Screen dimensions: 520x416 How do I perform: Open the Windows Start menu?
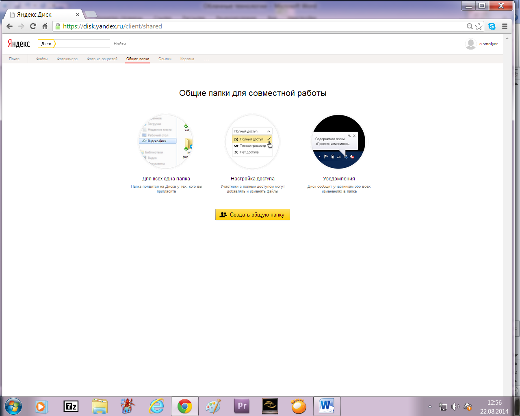(x=13, y=406)
